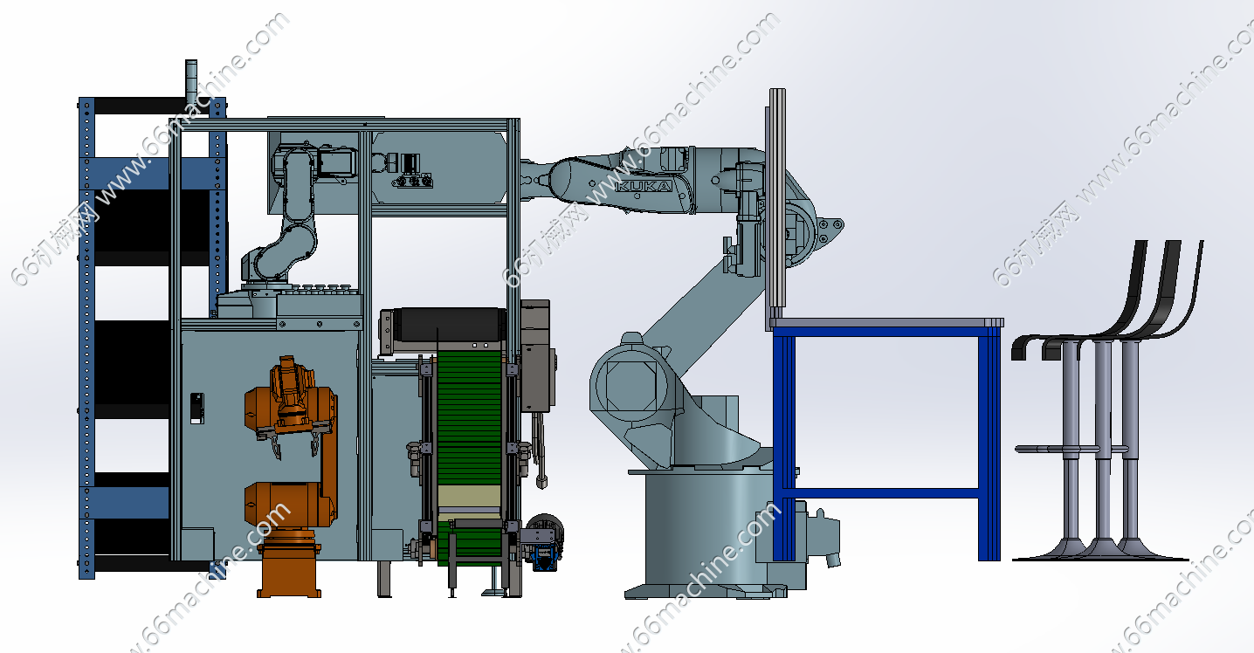Screen dimensions: 1254x653
Task: Click the gray tabletop surface
Action: pos(886,322)
